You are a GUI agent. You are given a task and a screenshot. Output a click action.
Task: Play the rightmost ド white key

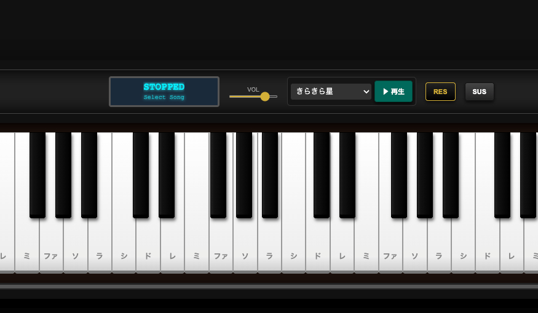coord(487,245)
